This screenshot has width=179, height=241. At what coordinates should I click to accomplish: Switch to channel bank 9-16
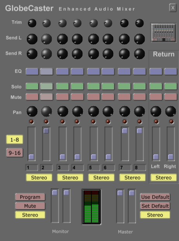[15, 153]
